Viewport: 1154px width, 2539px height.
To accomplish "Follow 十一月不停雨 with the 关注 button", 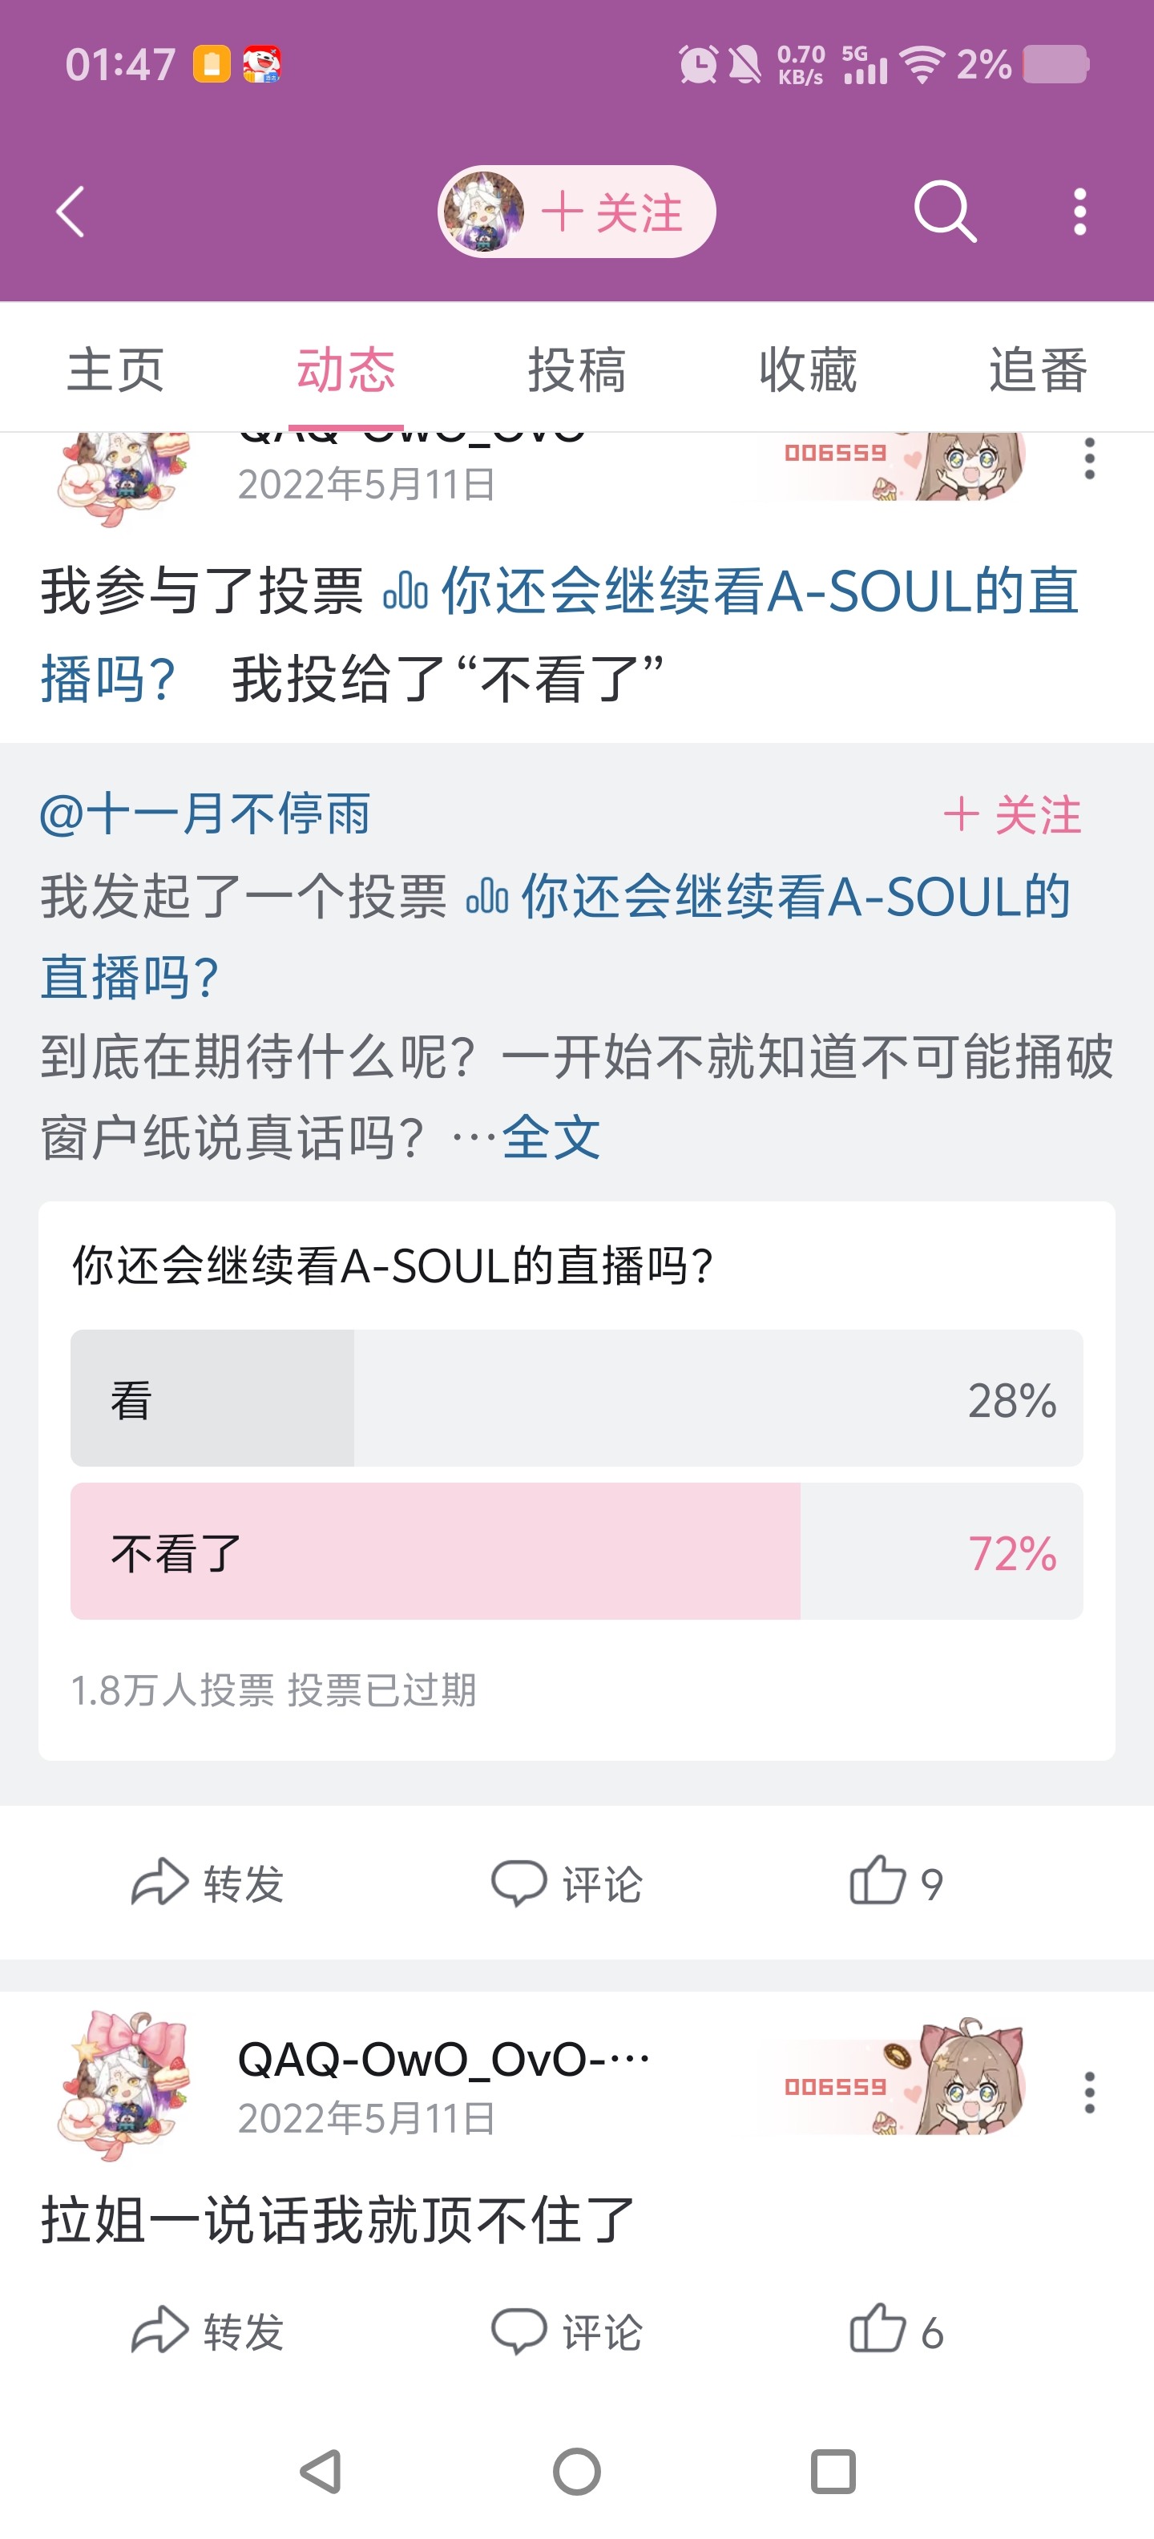I will pyautogui.click(x=1012, y=815).
